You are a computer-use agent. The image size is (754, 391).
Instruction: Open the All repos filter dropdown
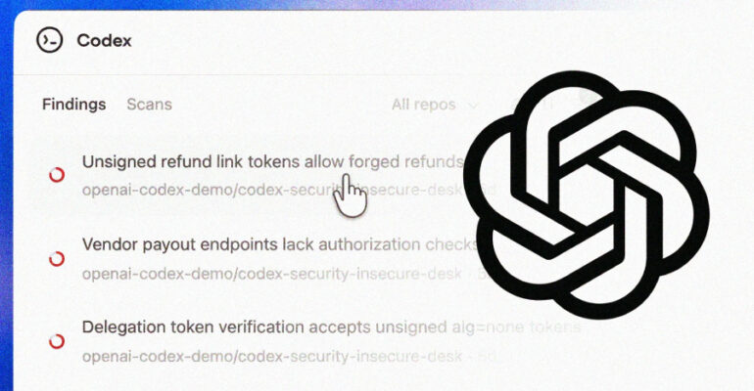(435, 105)
